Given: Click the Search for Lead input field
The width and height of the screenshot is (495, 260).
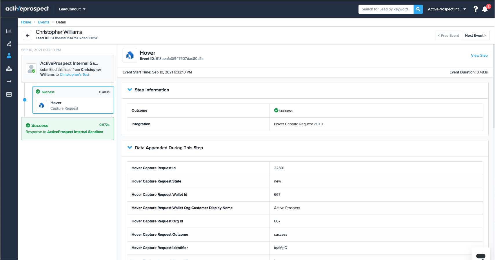Looking at the screenshot, I should (x=386, y=9).
